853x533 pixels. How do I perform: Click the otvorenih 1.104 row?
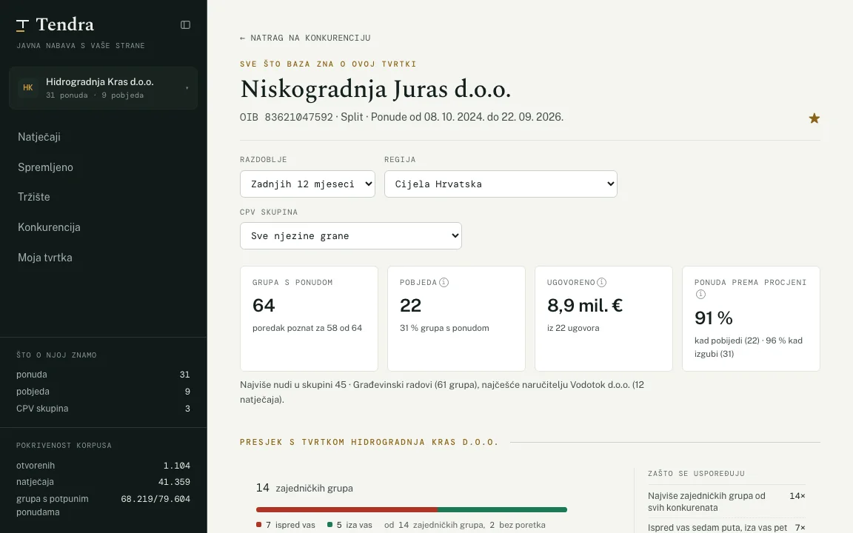coord(103,466)
